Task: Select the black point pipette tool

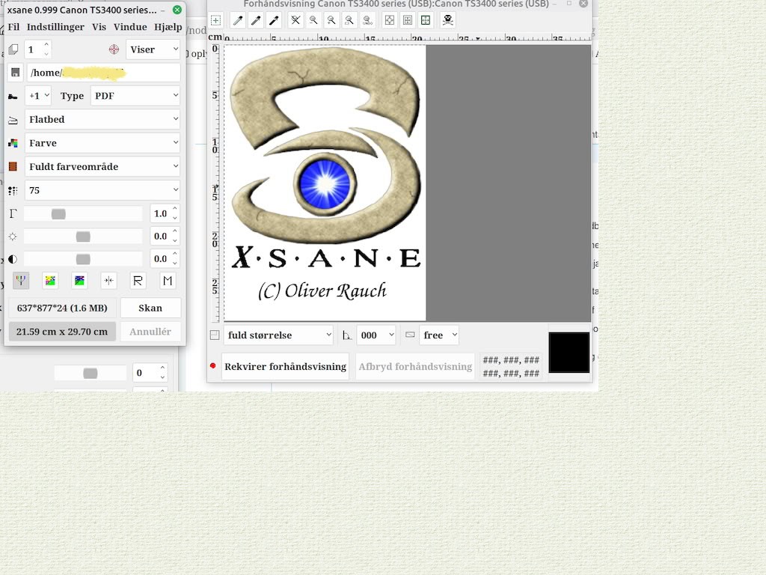Action: click(x=273, y=19)
